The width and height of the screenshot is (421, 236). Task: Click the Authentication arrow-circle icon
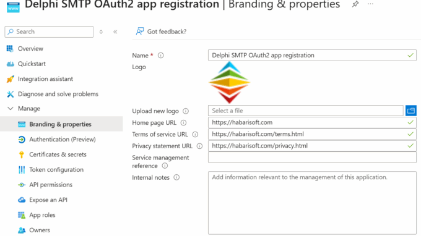(22, 139)
